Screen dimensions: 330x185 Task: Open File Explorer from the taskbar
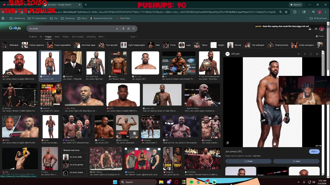tap(161, 182)
